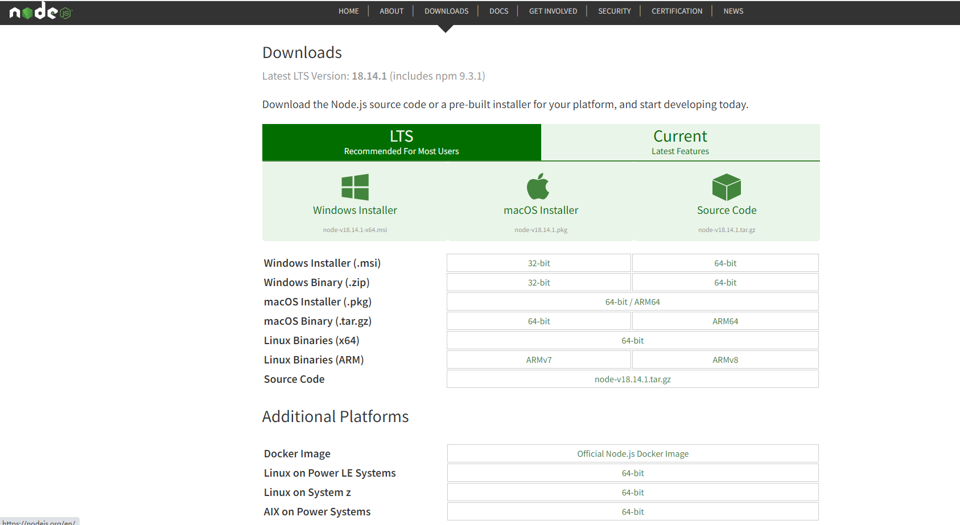The image size is (960, 525).
Task: Download Windows Binary (.zip) 32-bit
Action: pyautogui.click(x=539, y=283)
